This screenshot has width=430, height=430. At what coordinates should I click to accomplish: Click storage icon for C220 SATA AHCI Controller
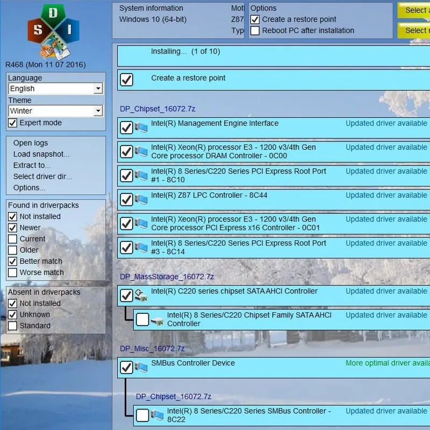[x=141, y=295]
